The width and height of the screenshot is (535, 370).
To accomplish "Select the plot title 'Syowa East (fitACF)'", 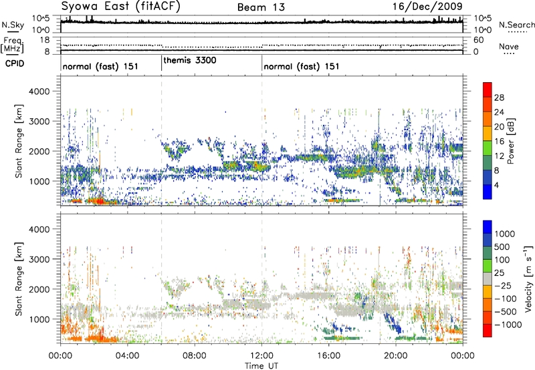I will 120,6.
